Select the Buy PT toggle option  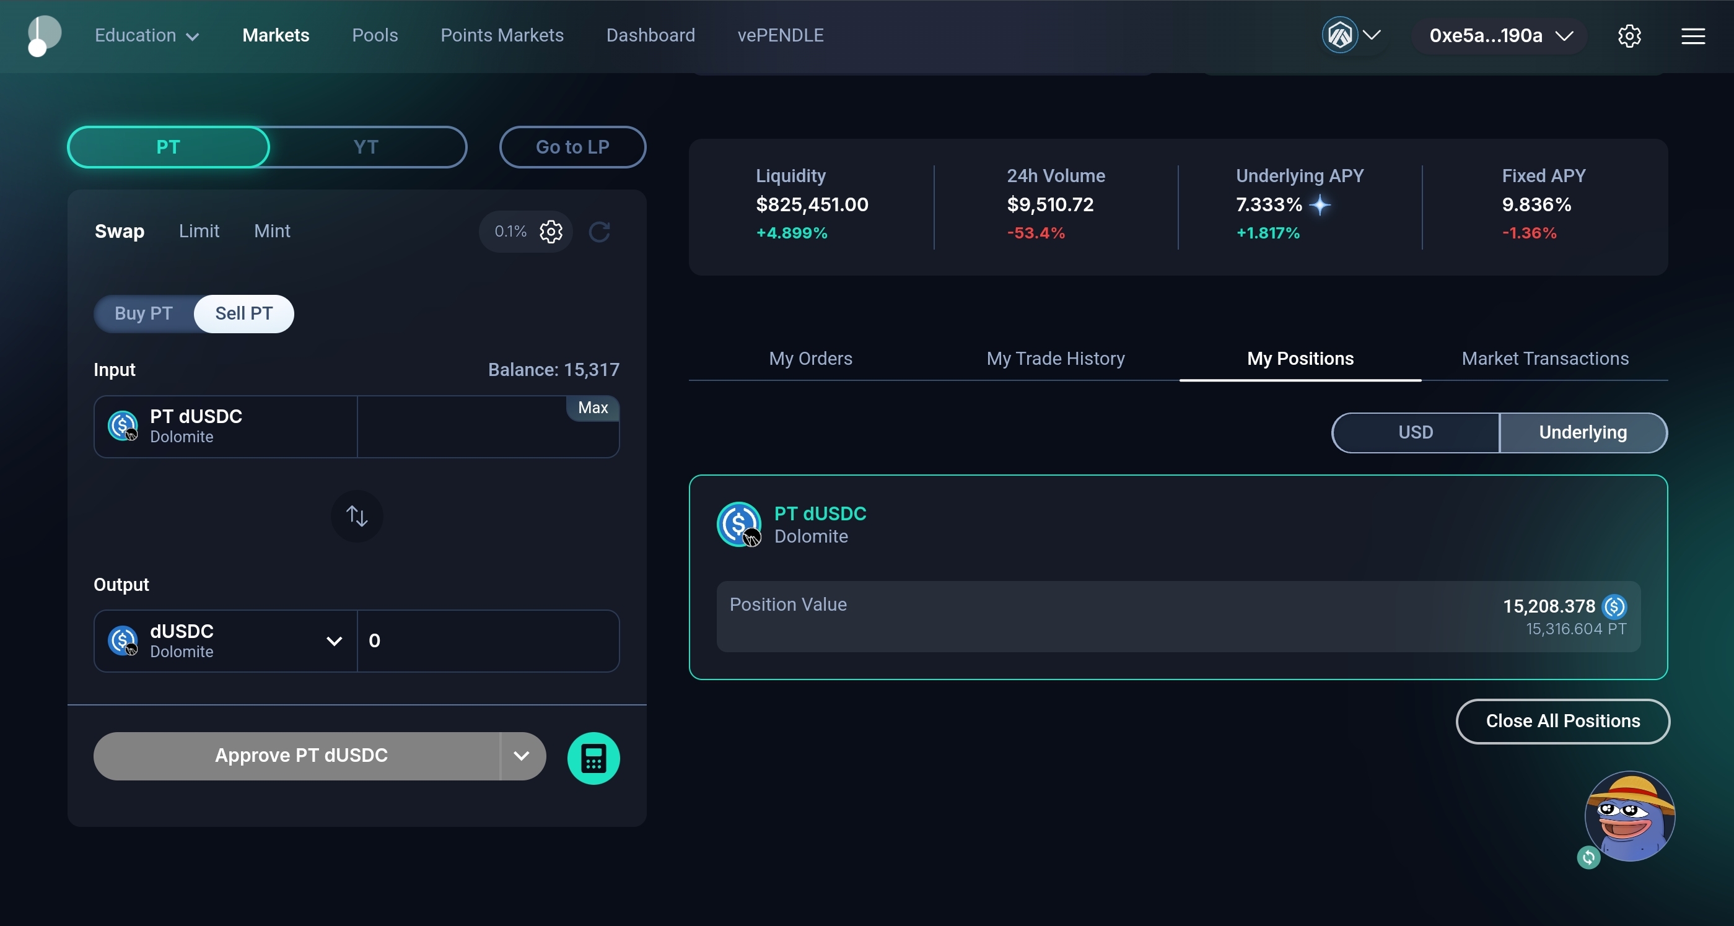[143, 313]
